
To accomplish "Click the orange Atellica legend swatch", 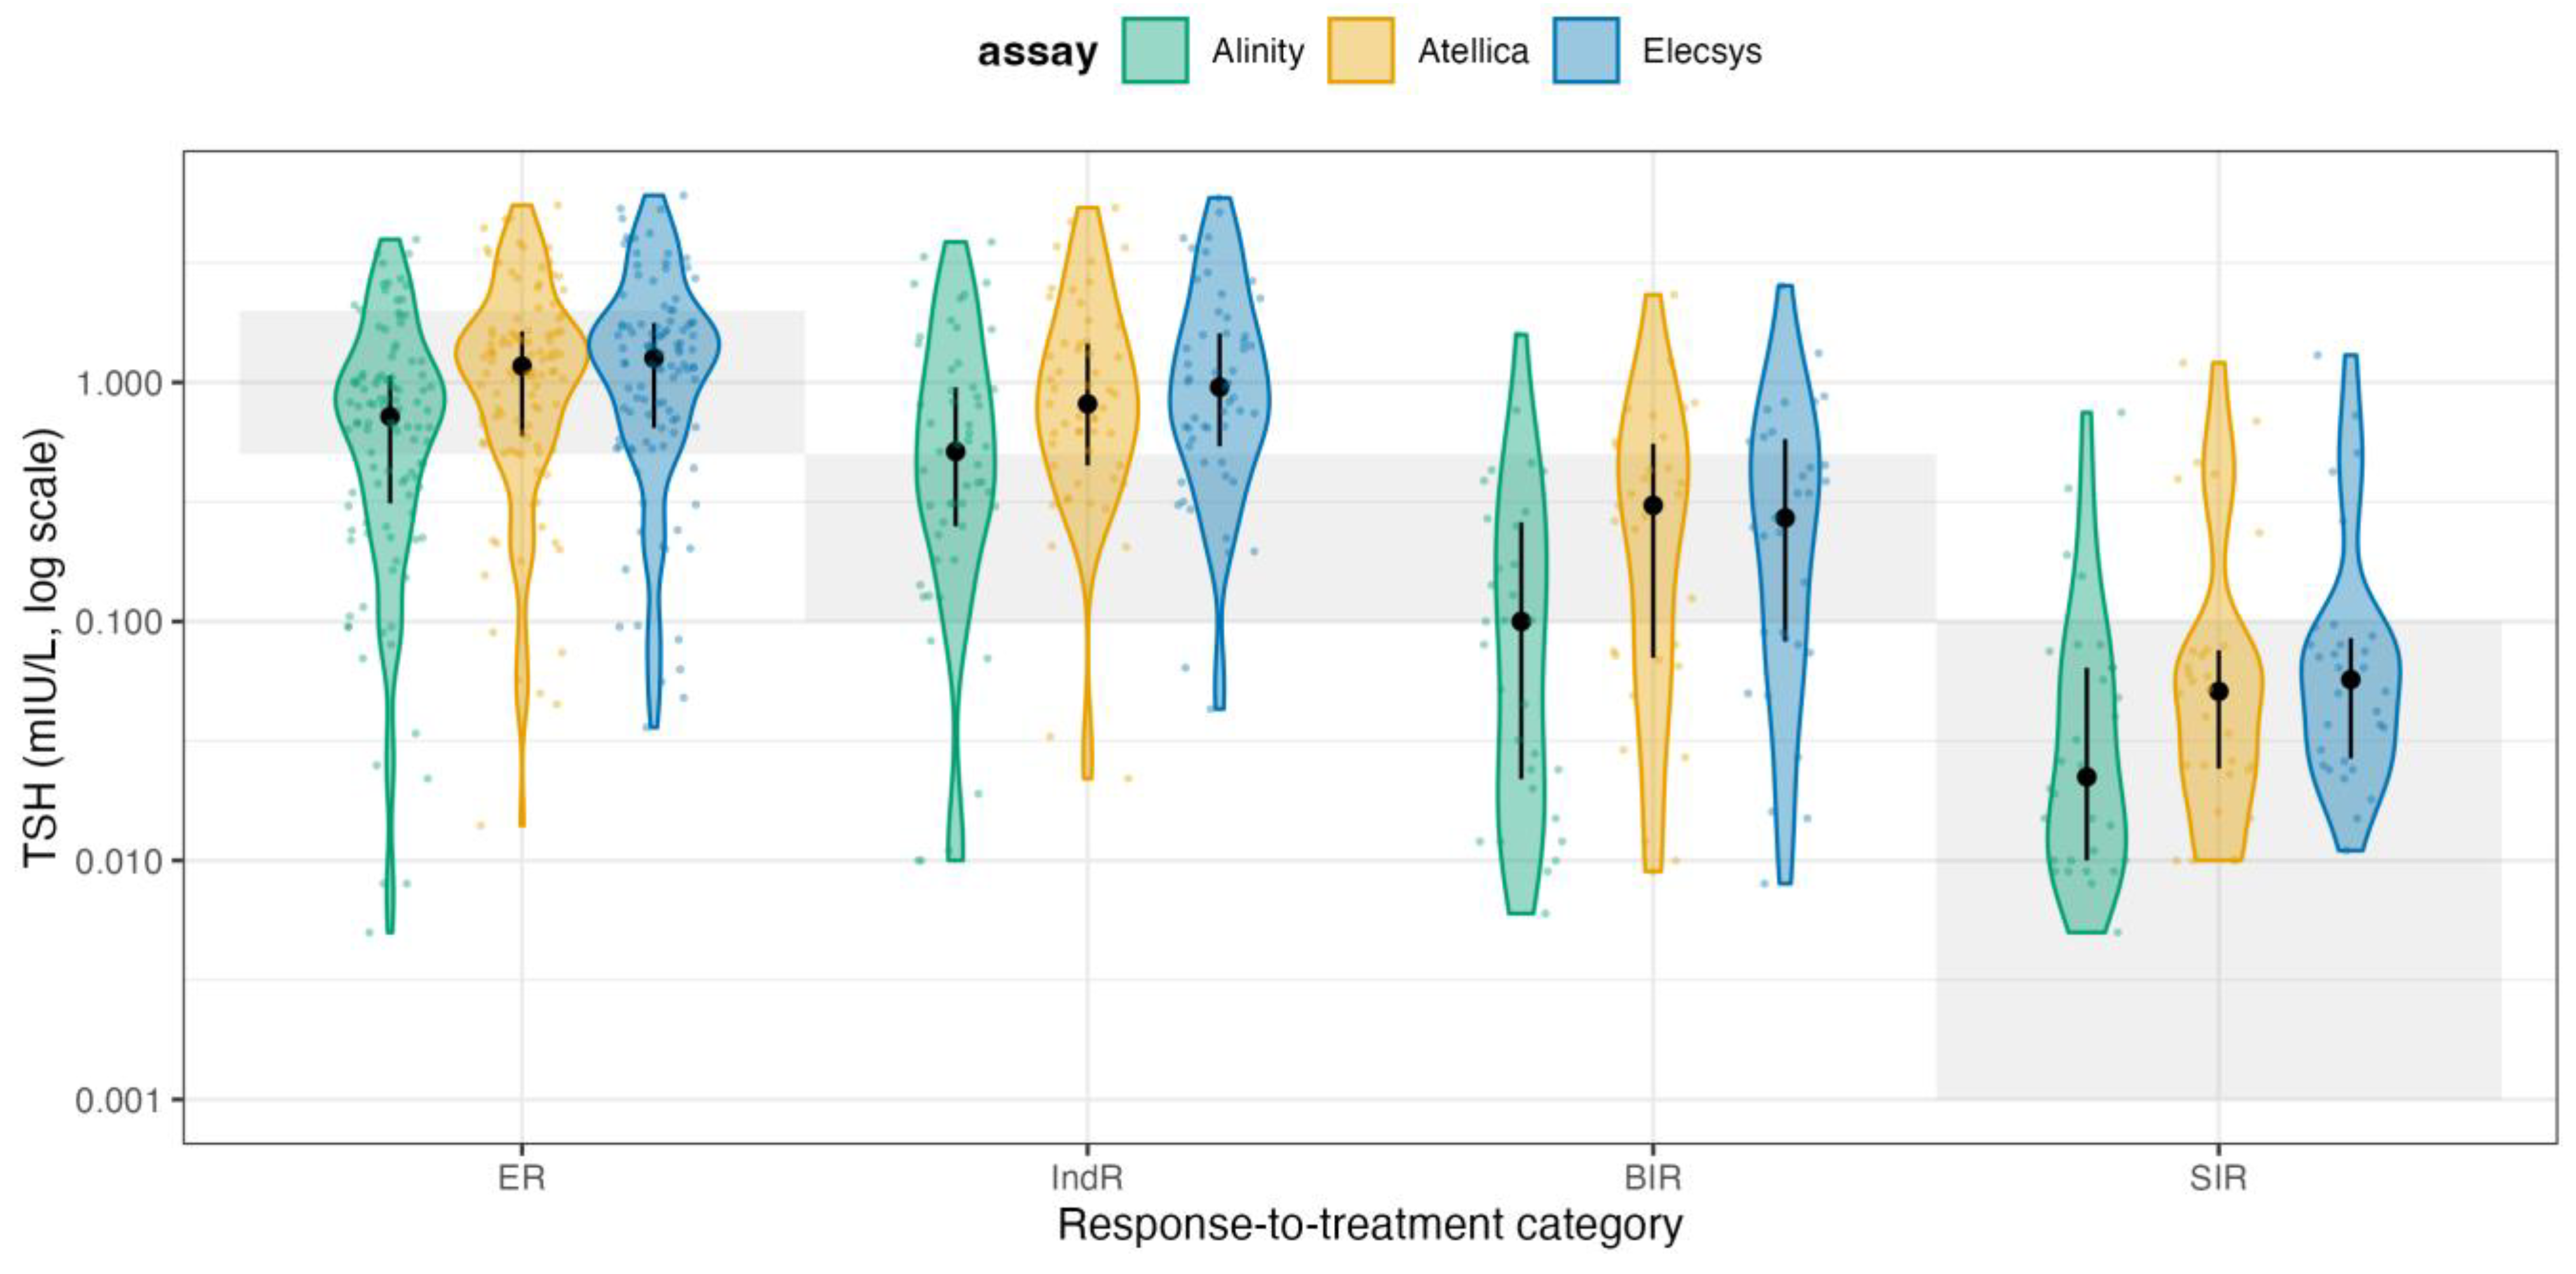I will [1360, 51].
